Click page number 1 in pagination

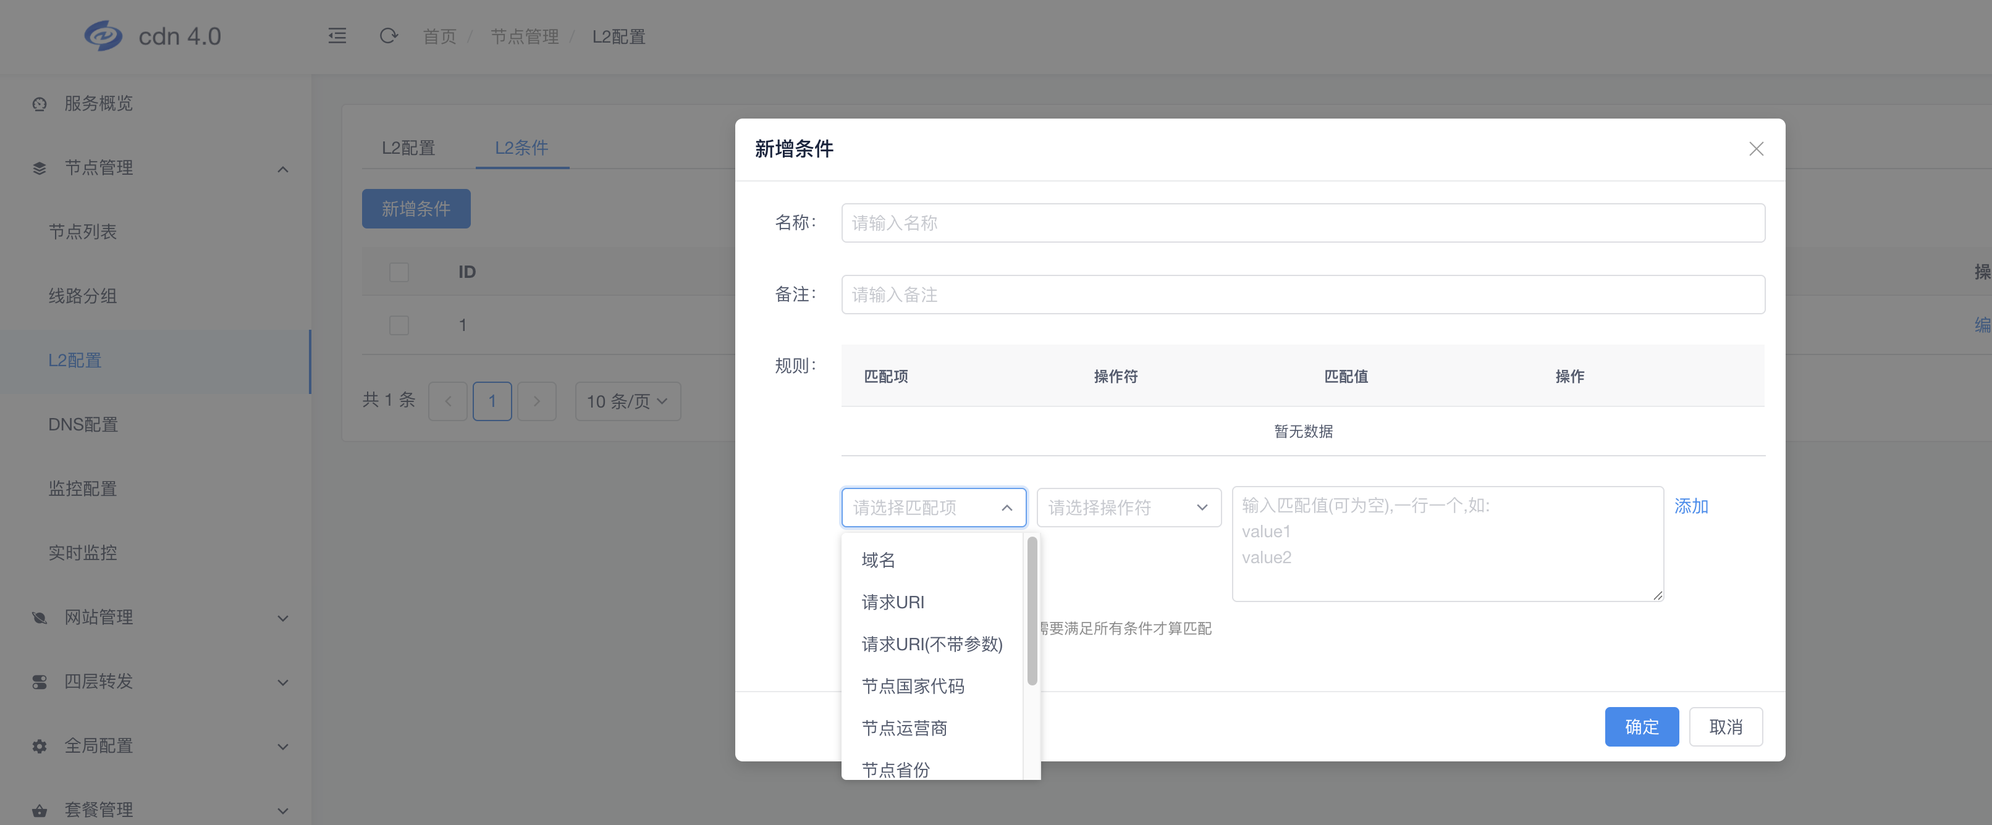[x=492, y=401]
